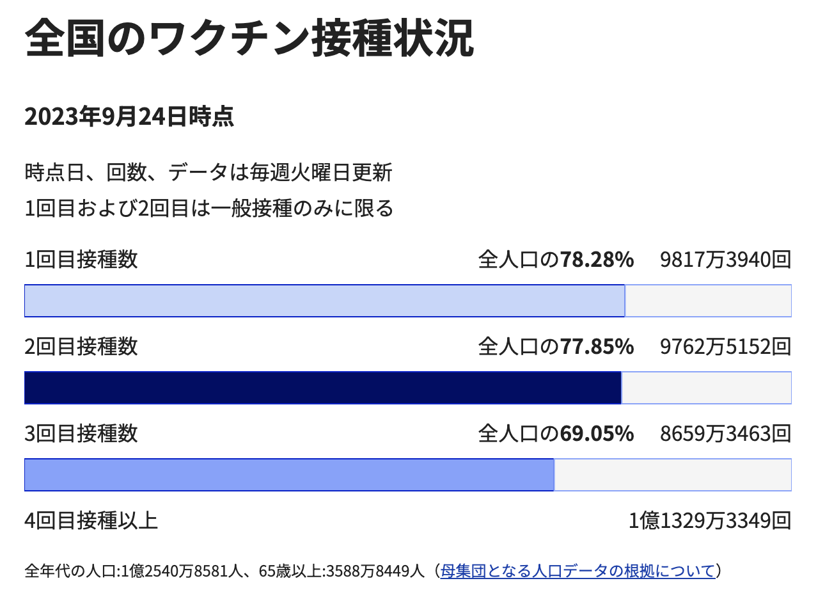Click the 1億1329万3349回 dose count
Screen dimensions: 825x590
click(x=710, y=521)
